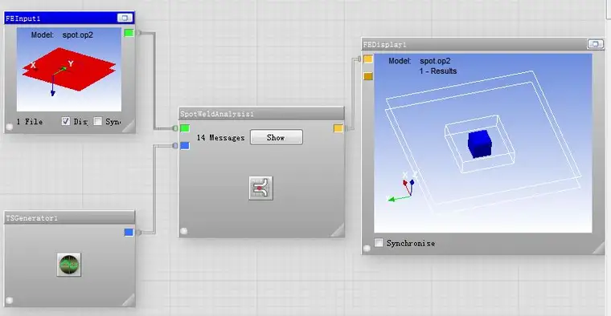This screenshot has height=316, width=611.
Task: Click the '1 - Results' text in FEDisplay1
Action: [438, 71]
